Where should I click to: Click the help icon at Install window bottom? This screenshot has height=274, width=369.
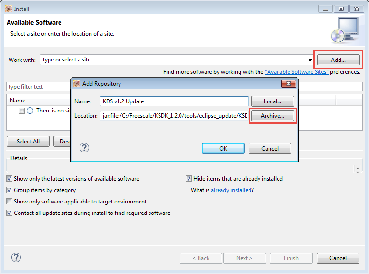[16, 257]
